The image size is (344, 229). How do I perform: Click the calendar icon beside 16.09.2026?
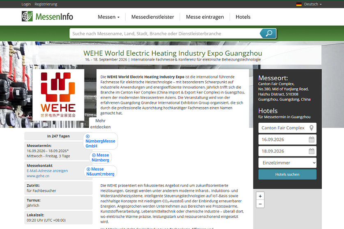click(x=311, y=140)
